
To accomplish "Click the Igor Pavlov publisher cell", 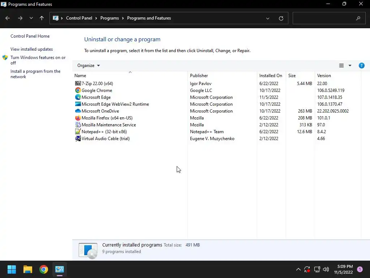I will (x=201, y=84).
